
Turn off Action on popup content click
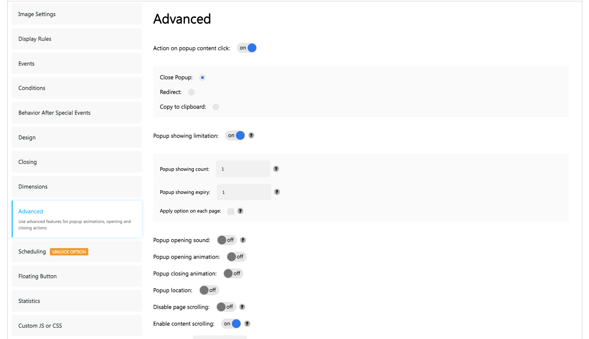[247, 48]
